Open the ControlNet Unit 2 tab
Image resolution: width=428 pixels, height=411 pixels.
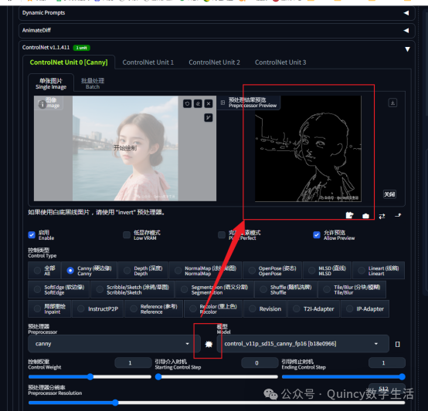pyautogui.click(x=214, y=62)
